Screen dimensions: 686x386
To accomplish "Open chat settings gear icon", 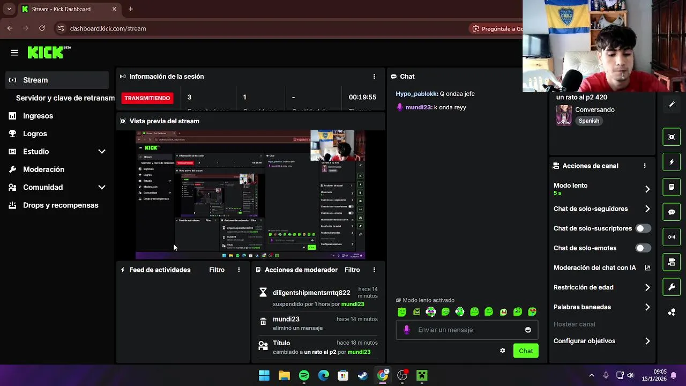I will click(x=502, y=351).
